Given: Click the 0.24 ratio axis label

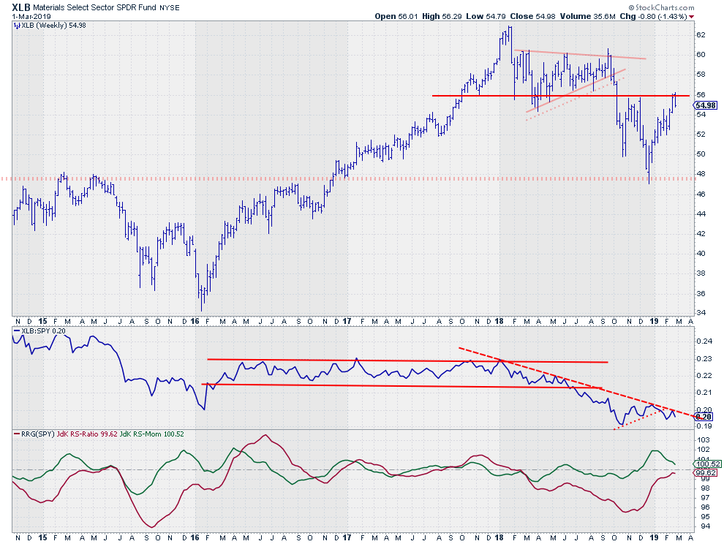Looking at the screenshot, I should point(704,341).
